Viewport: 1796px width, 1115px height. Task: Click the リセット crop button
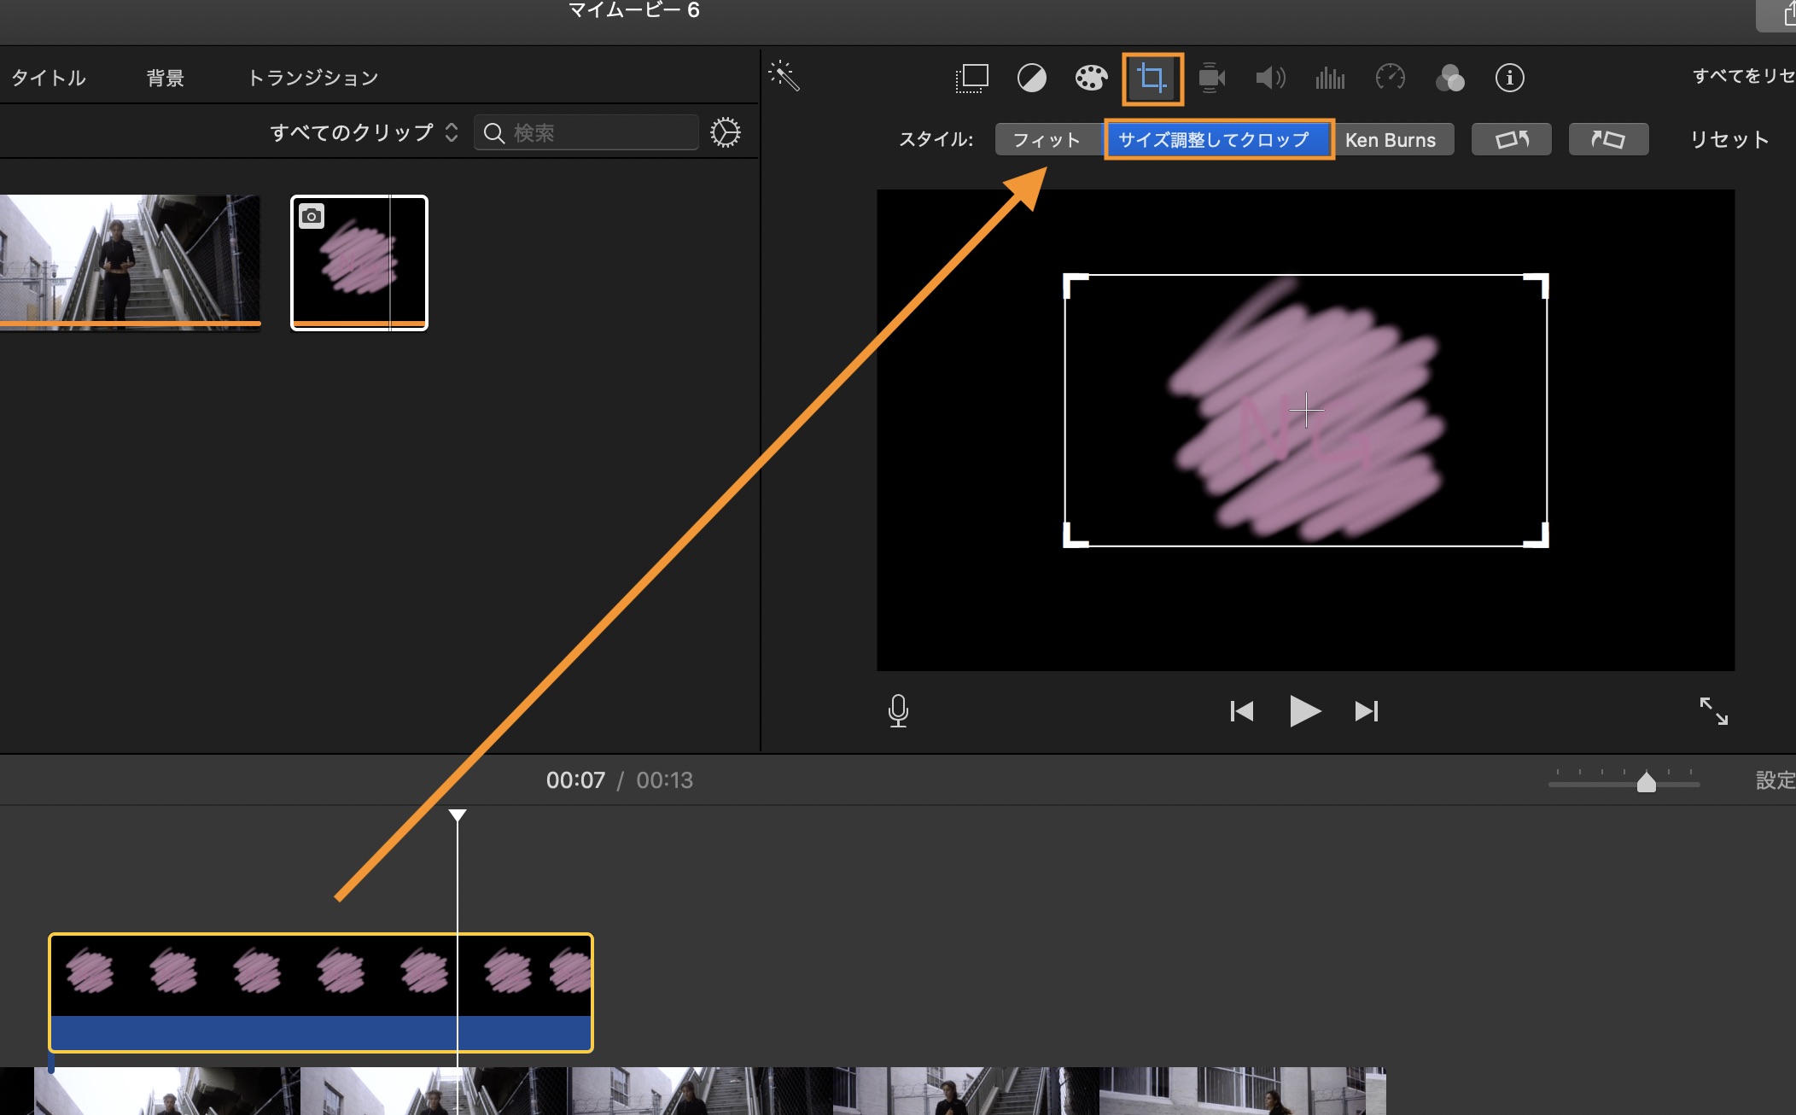[x=1729, y=139]
